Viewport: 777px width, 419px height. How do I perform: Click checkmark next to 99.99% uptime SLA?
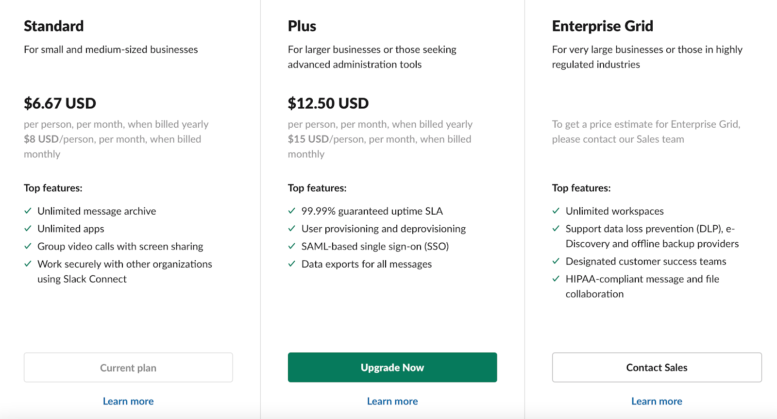[x=292, y=211]
